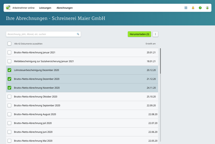The image size is (215, 144).
Task: Select Brutto-/Netto-Abrechnung Juli 2020 checkbox
Action: click(x=9, y=123)
